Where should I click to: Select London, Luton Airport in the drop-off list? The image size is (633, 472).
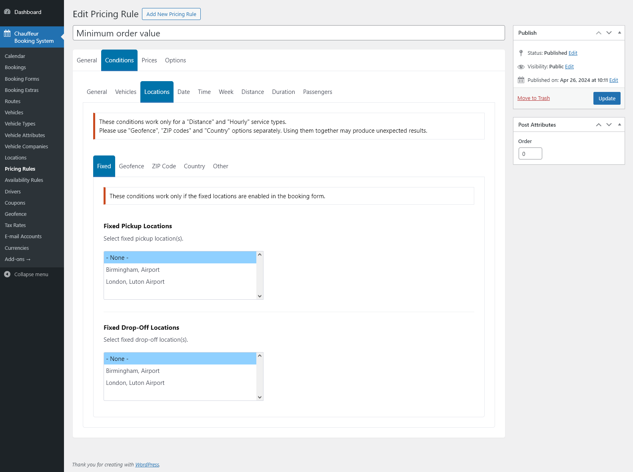(180, 383)
